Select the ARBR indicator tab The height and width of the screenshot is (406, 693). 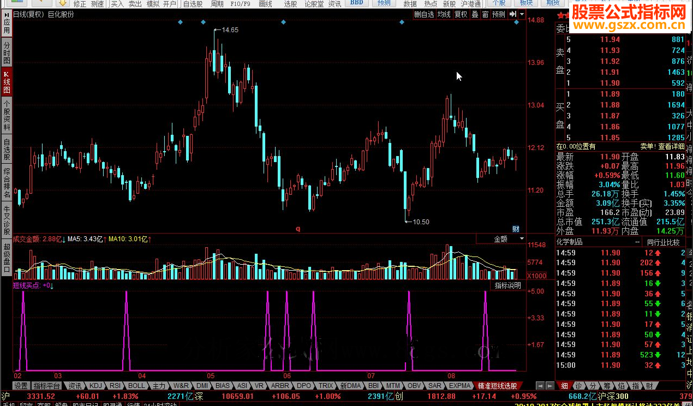coord(280,385)
